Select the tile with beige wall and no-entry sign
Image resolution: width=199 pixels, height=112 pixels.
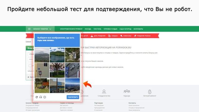coord(42,70)
